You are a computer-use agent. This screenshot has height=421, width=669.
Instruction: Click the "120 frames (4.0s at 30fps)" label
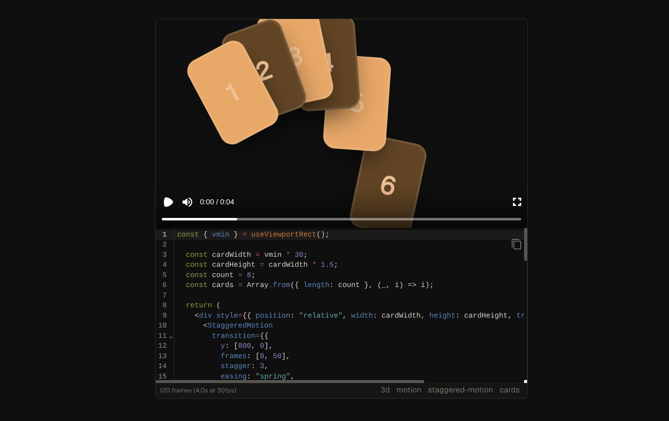tap(197, 390)
